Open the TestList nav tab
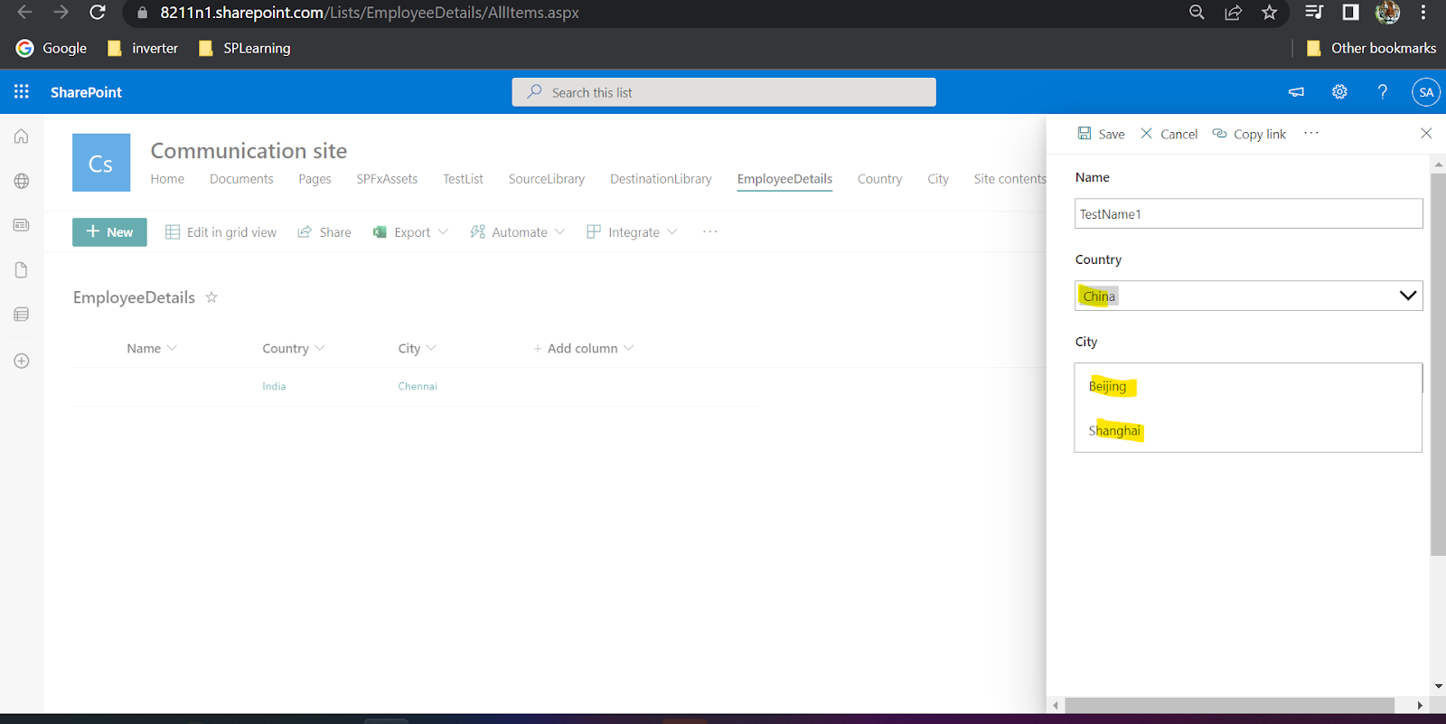Viewport: 1446px width, 724px height. pos(463,179)
